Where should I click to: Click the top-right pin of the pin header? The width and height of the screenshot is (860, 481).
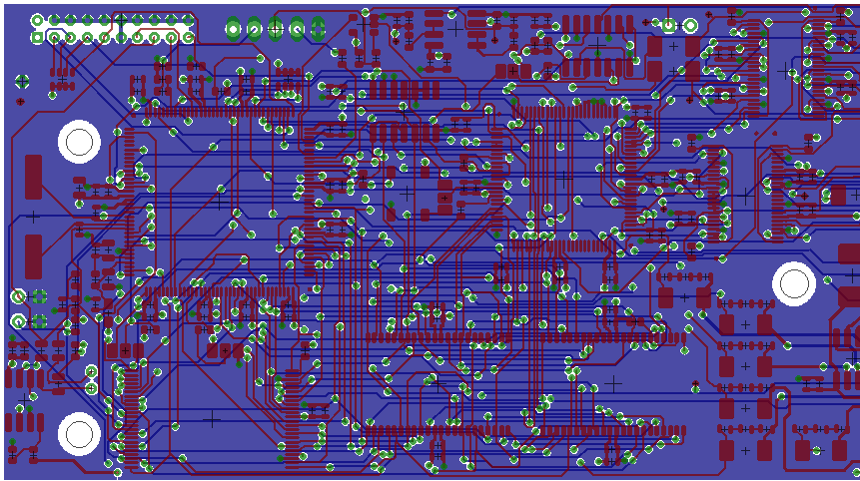point(187,21)
